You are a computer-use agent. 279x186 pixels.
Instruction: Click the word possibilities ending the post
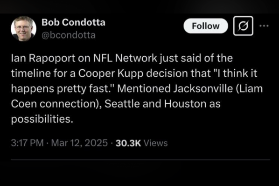(x=41, y=119)
